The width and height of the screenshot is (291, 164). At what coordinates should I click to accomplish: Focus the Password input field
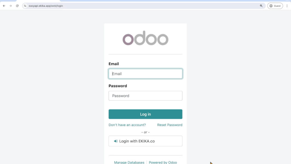click(x=145, y=96)
